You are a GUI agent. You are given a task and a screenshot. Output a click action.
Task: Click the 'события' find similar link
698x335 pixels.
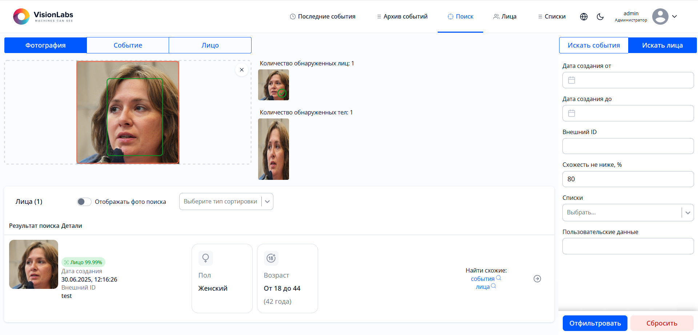(482, 279)
